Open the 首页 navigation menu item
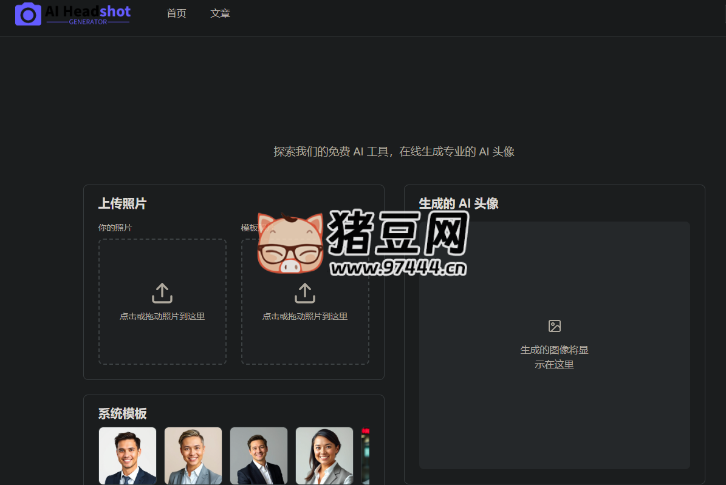Screen dimensions: 726x485 pos(176,13)
